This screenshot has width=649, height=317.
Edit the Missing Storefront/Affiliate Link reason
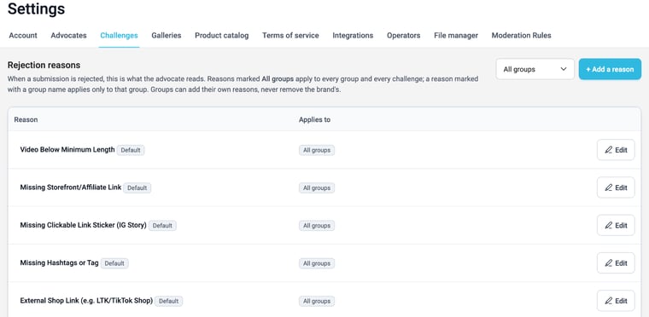click(x=616, y=187)
